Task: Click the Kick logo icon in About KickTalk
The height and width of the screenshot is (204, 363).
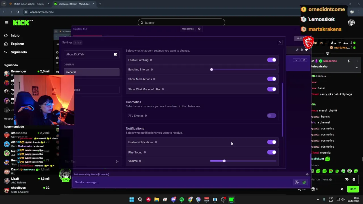Action: [x=115, y=54]
